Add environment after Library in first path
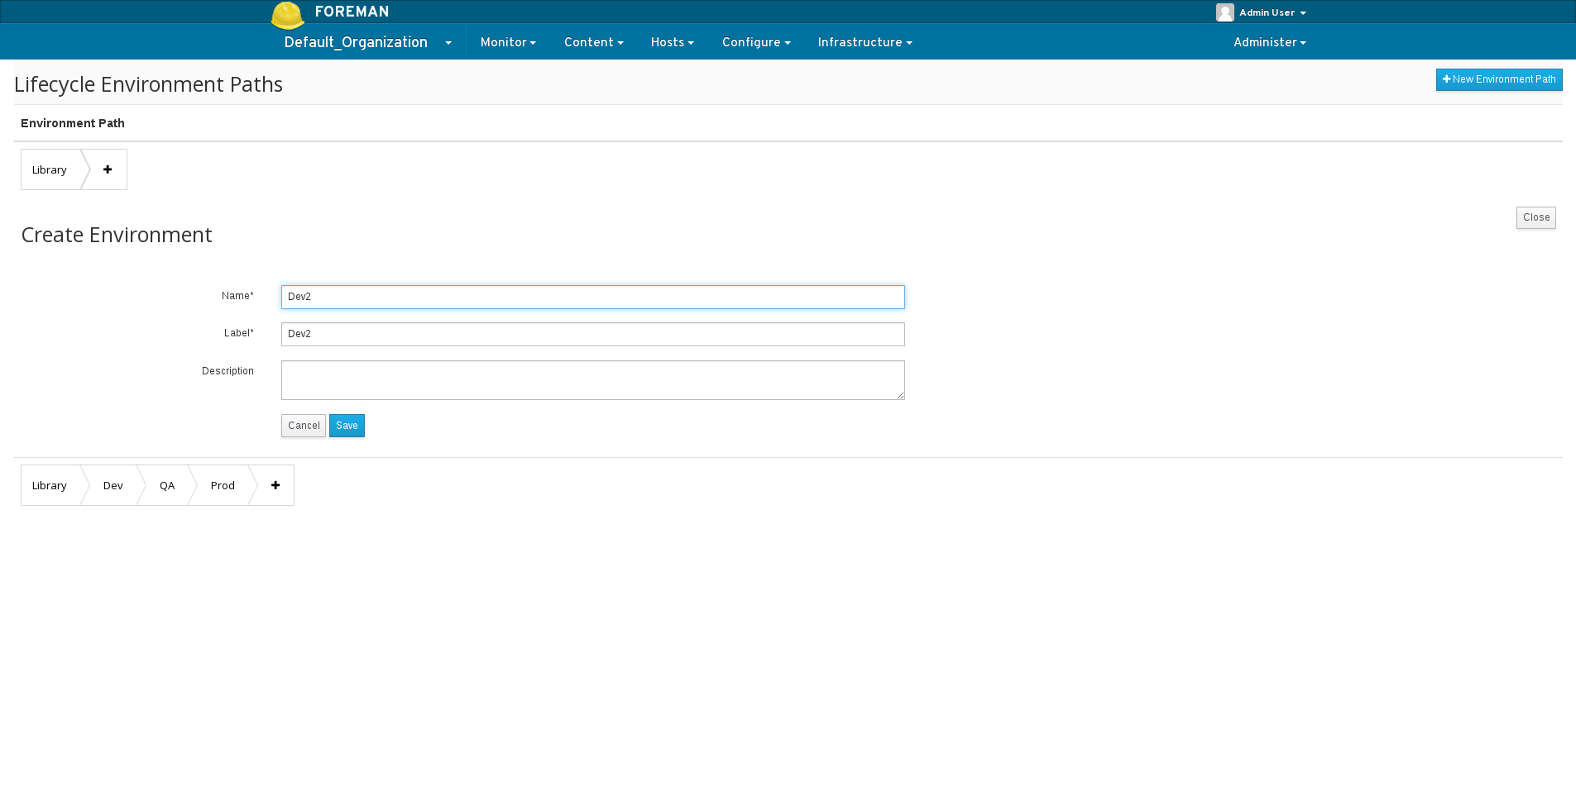The image size is (1576, 786). (x=108, y=169)
